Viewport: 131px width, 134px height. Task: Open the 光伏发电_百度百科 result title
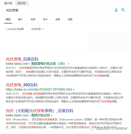tap(22, 59)
